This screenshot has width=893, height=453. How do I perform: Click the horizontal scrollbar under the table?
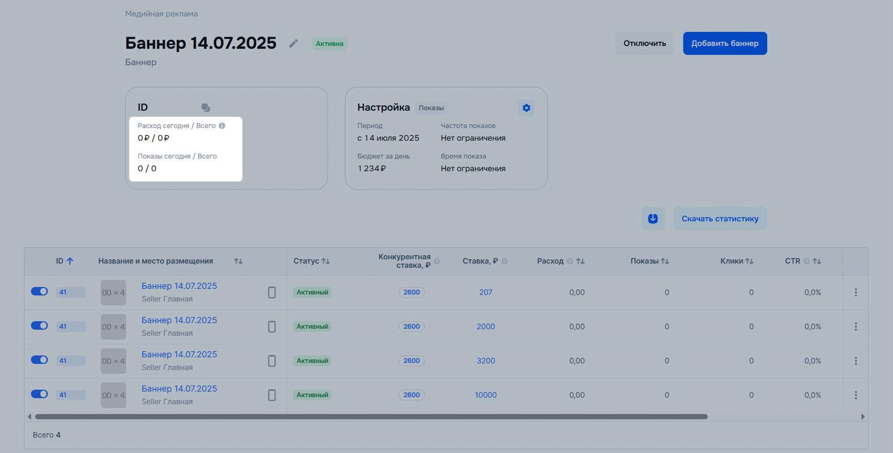pos(371,416)
